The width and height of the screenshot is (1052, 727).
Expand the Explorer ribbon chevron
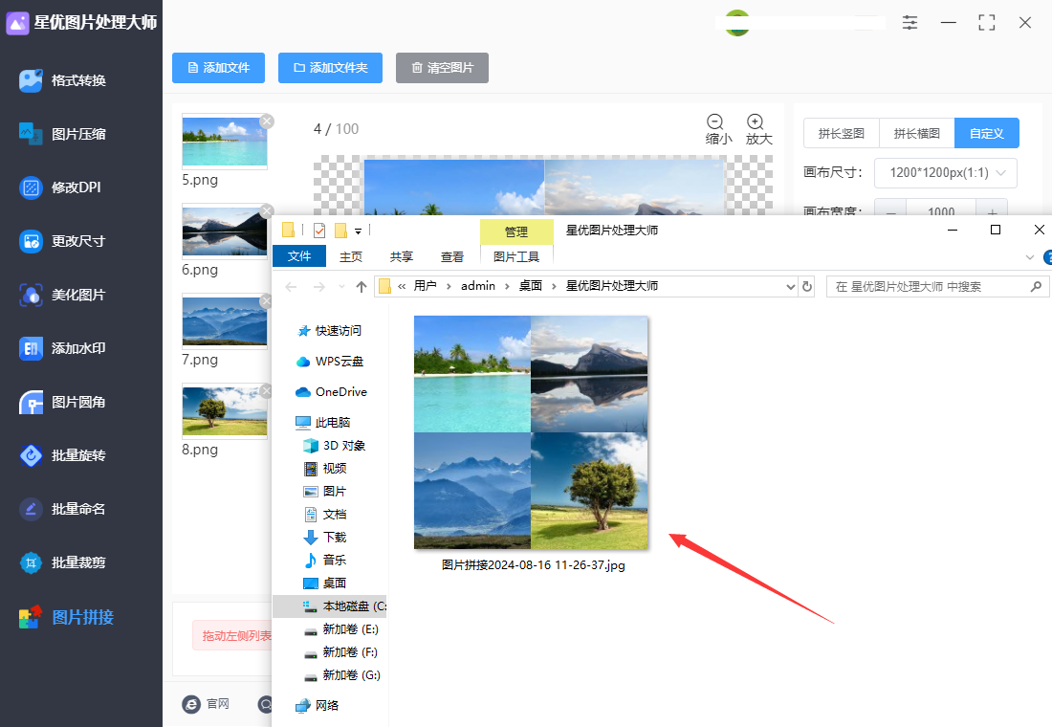tap(1030, 257)
